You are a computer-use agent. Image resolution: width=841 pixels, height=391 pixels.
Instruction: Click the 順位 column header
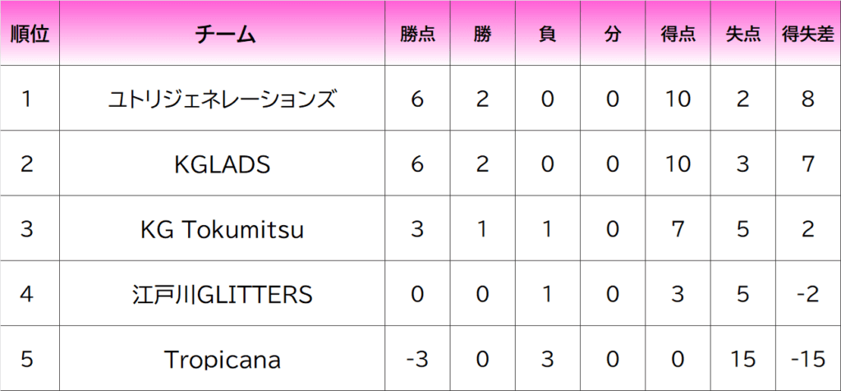coord(30,34)
